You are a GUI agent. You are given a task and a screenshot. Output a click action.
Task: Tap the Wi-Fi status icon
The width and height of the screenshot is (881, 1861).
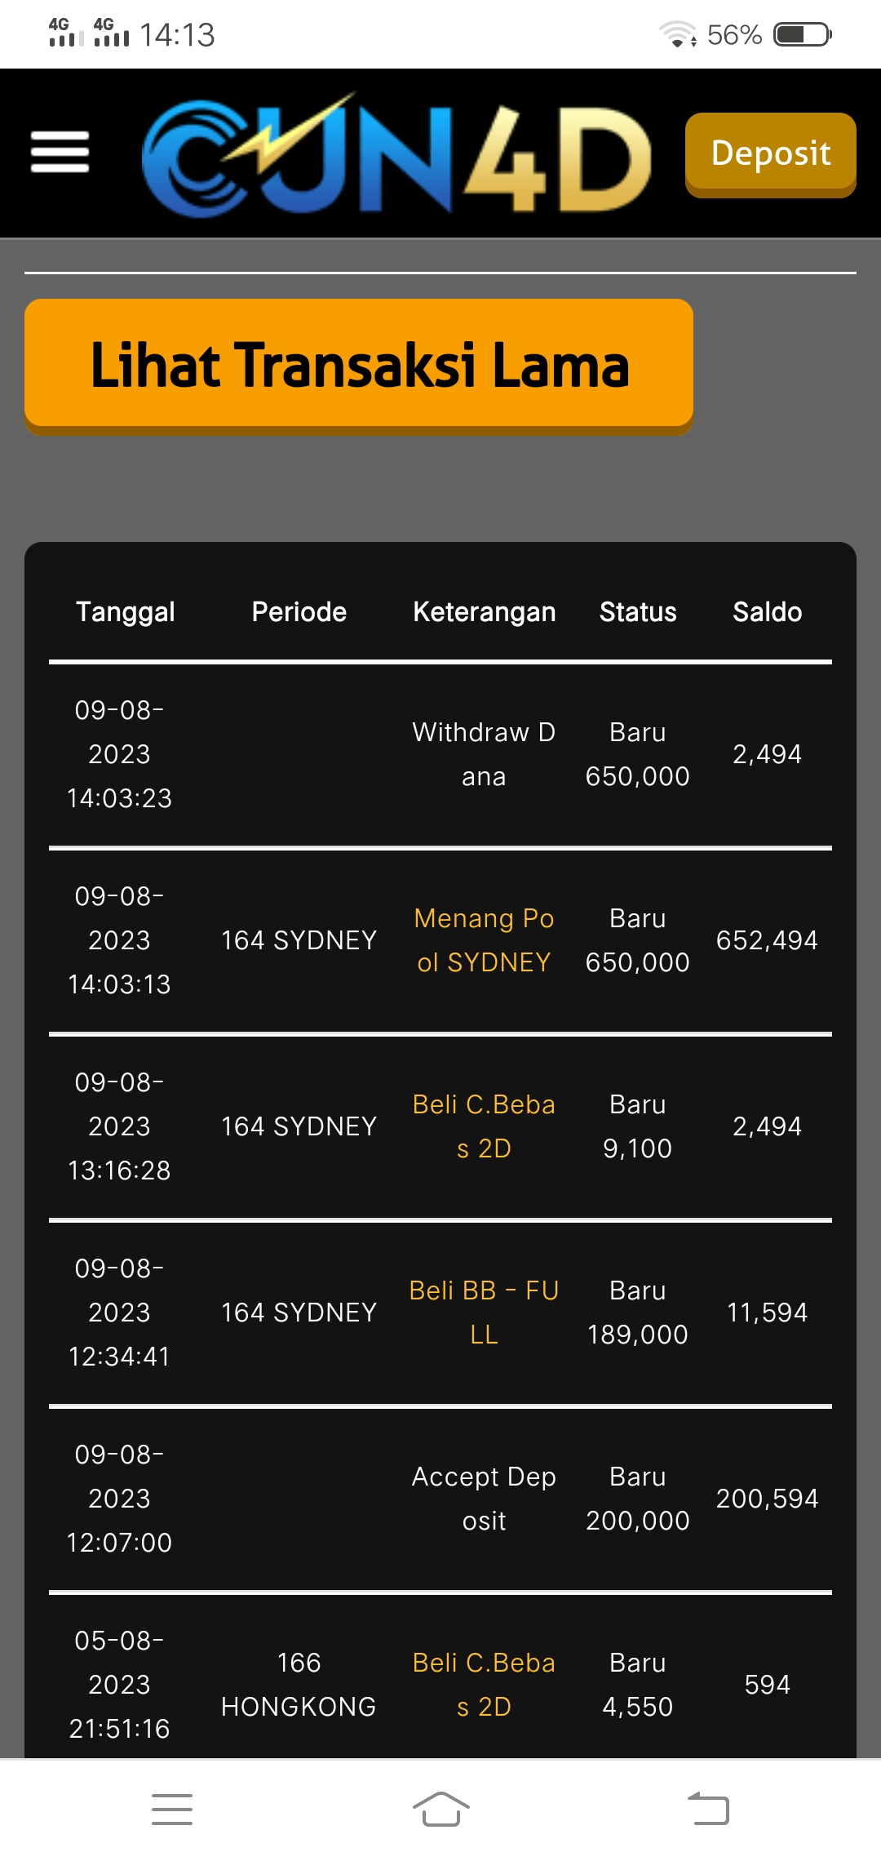point(677,35)
